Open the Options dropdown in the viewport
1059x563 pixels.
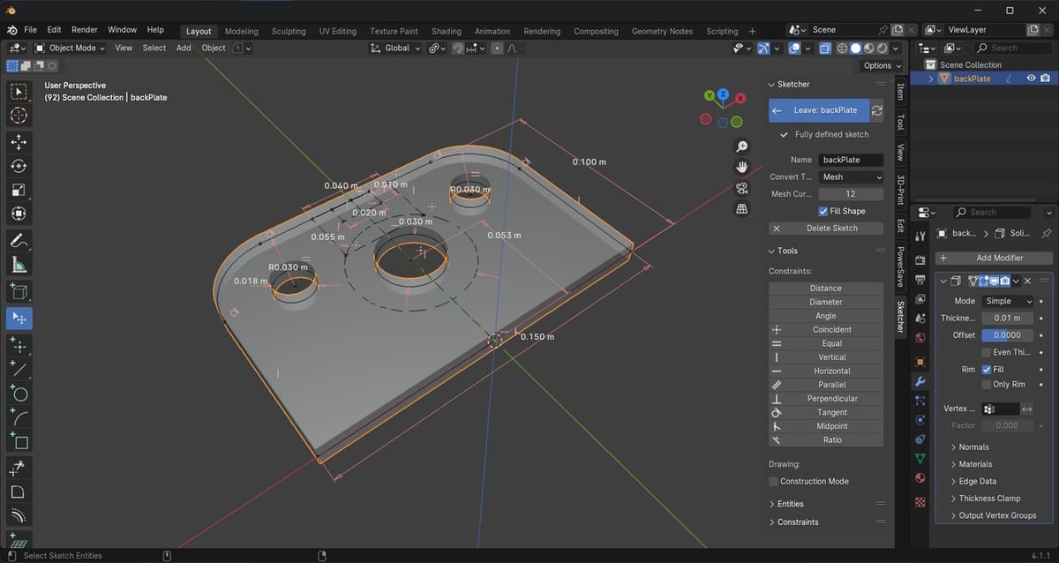pos(882,65)
